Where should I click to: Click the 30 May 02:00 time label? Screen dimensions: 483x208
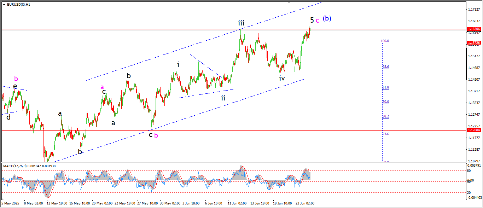click(x=170, y=203)
